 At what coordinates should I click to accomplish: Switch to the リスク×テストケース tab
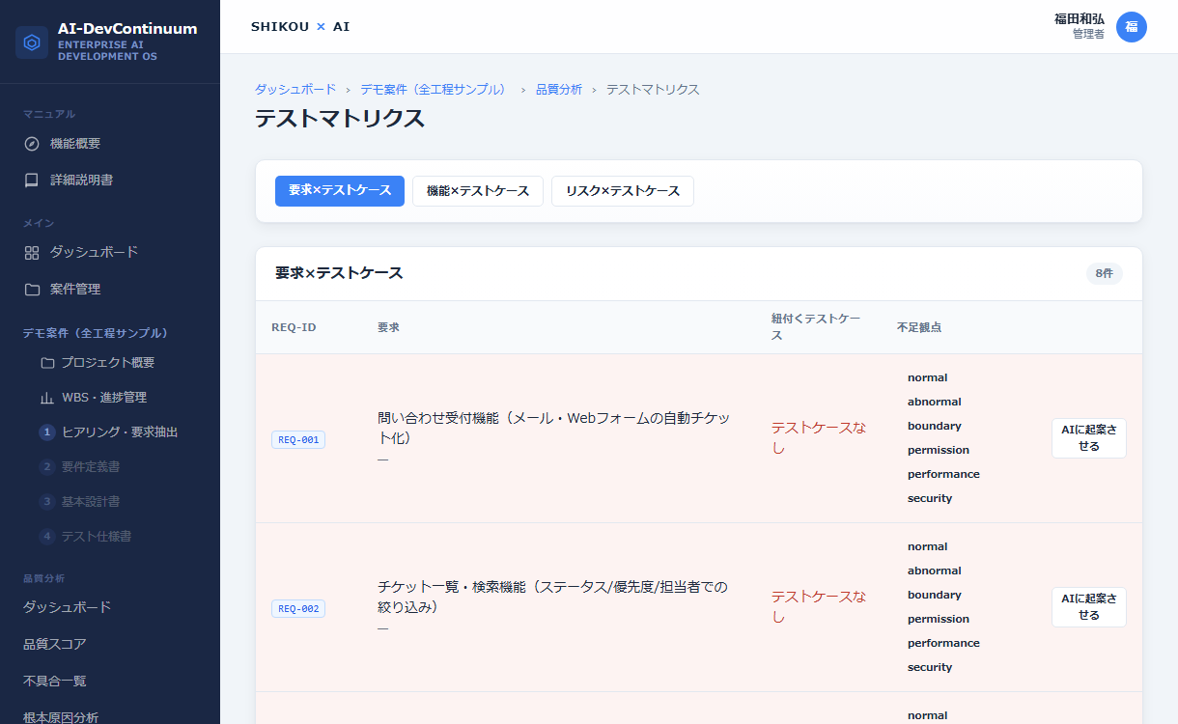click(x=623, y=191)
